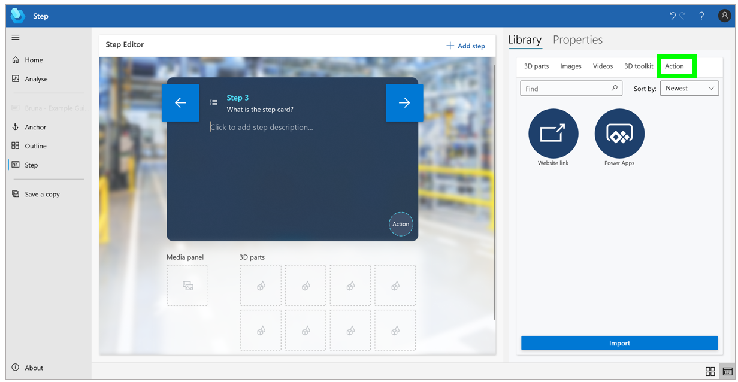Viewport: 738px width, 382px height.
Task: Open the Anchor page from the sidebar
Action: (36, 126)
